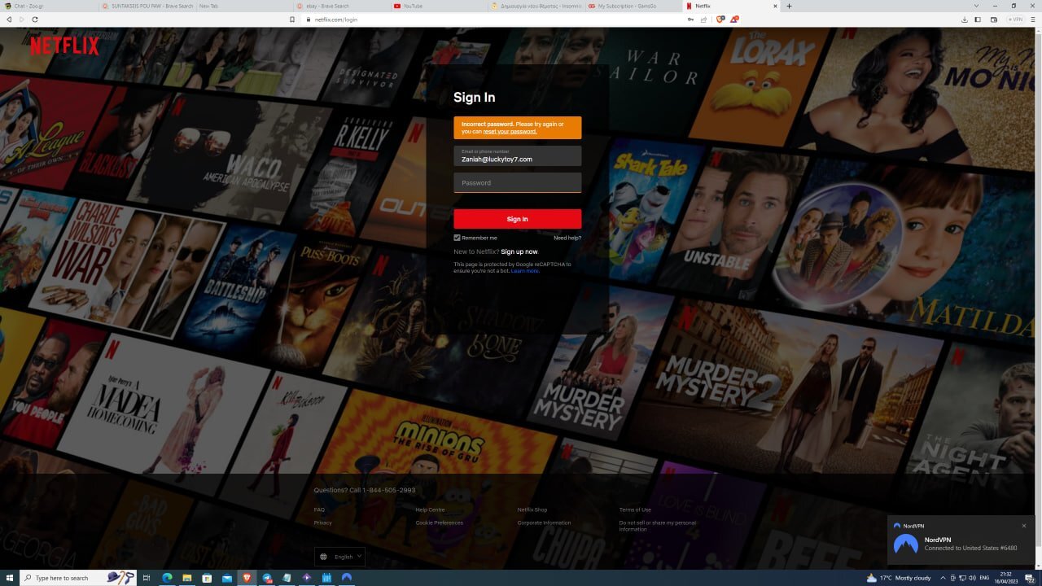1042x586 pixels.
Task: Open the Privacy footer link
Action: tap(322, 523)
